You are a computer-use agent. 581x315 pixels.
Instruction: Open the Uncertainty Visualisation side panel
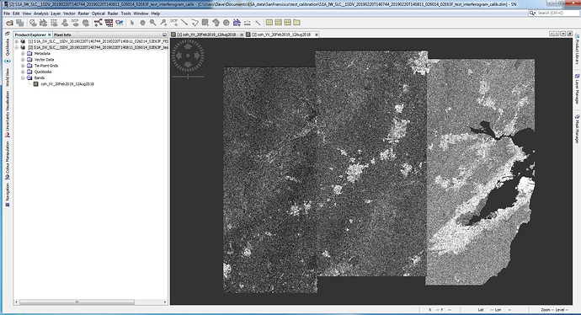(x=8, y=115)
